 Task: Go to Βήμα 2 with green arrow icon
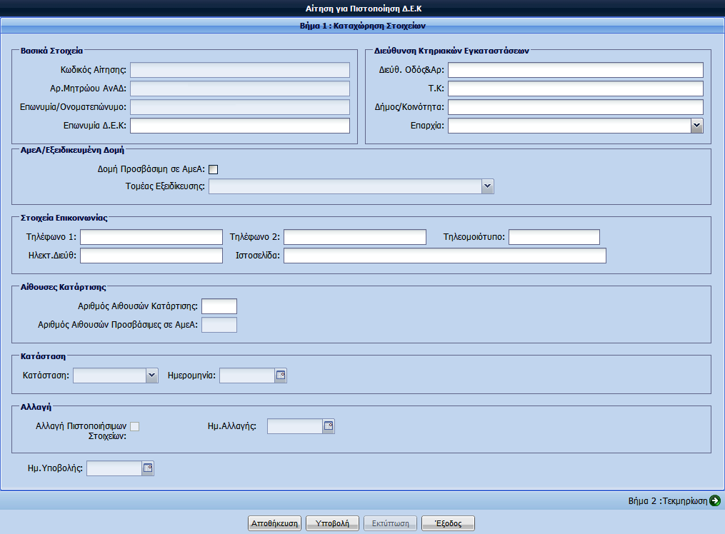715,500
